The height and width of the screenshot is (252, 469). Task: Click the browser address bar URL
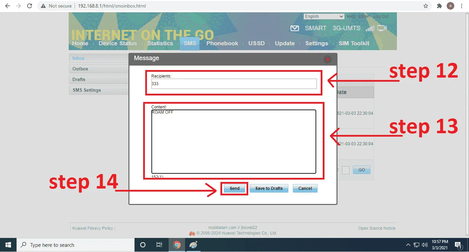click(x=112, y=6)
